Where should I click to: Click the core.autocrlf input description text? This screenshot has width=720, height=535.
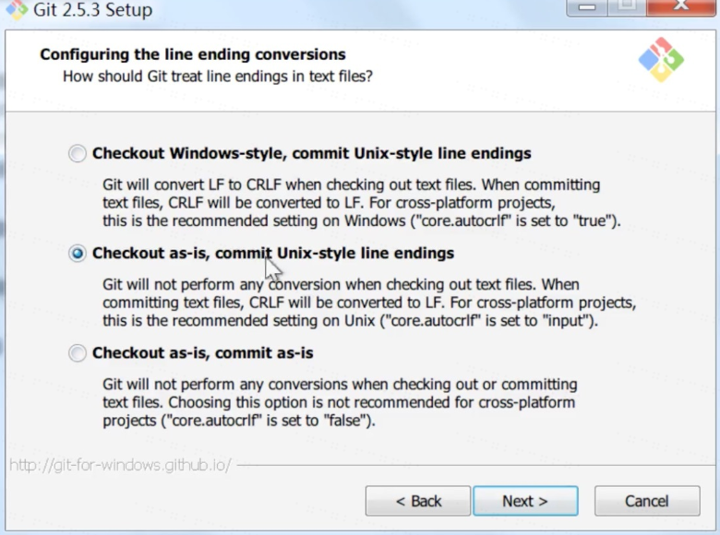(369, 303)
